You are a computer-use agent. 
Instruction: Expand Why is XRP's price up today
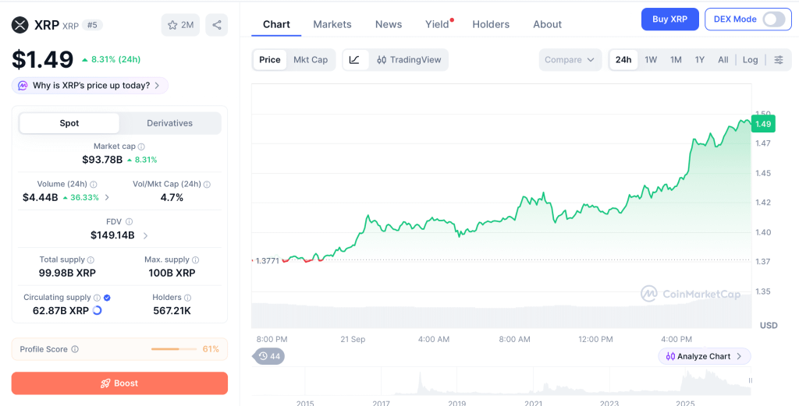[x=91, y=86]
